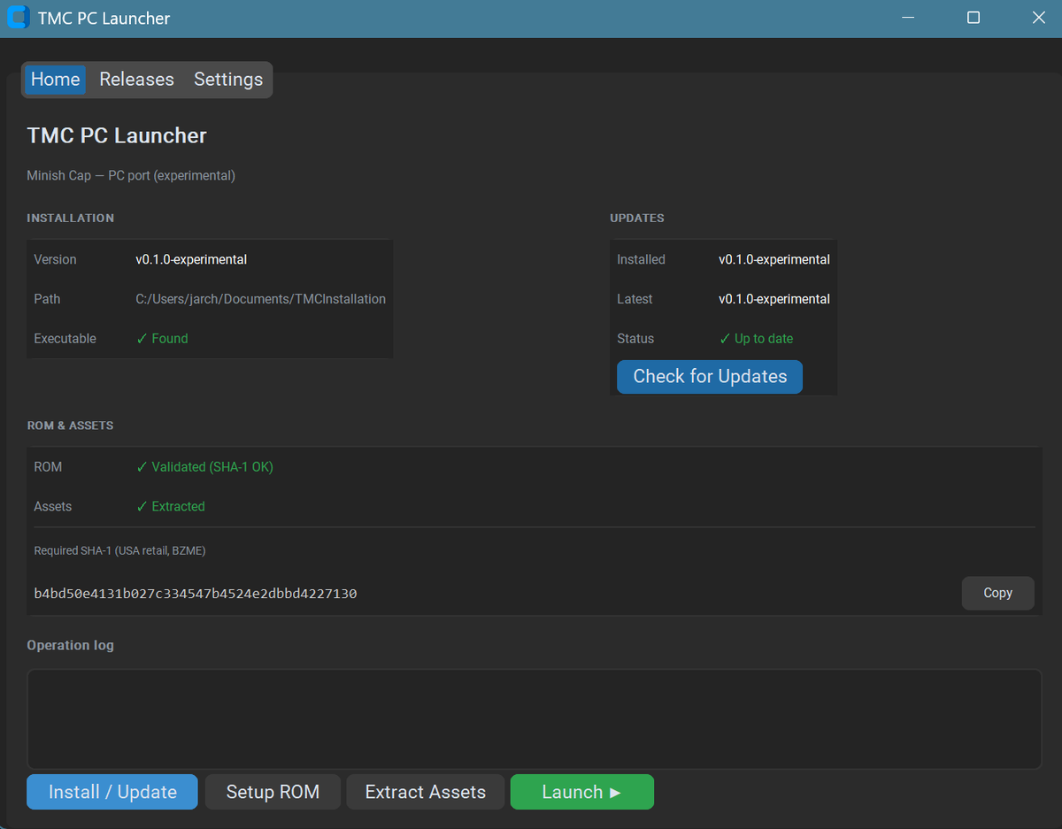Click the Updates Installed version value
The image size is (1062, 829).
tap(774, 260)
